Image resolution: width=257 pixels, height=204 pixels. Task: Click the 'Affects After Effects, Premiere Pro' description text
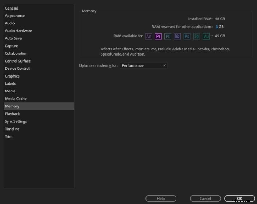[165, 52]
